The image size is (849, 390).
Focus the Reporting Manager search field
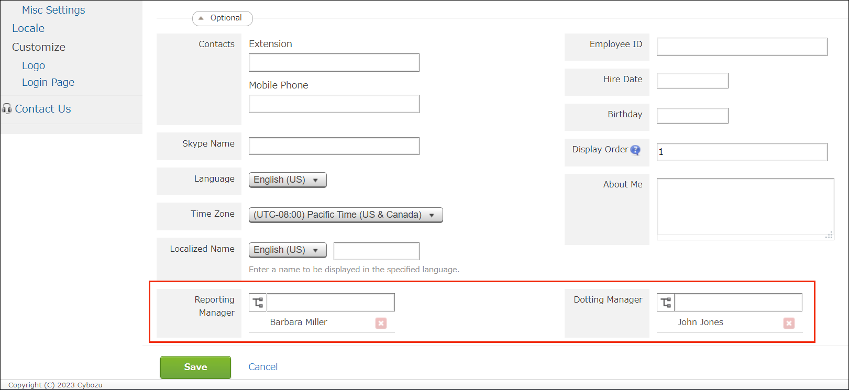coord(330,303)
